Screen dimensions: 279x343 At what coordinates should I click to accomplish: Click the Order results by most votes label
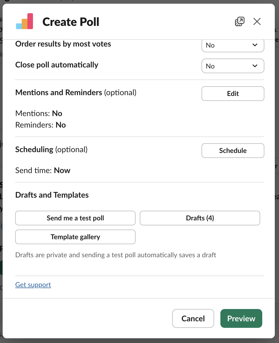pyautogui.click(x=63, y=44)
